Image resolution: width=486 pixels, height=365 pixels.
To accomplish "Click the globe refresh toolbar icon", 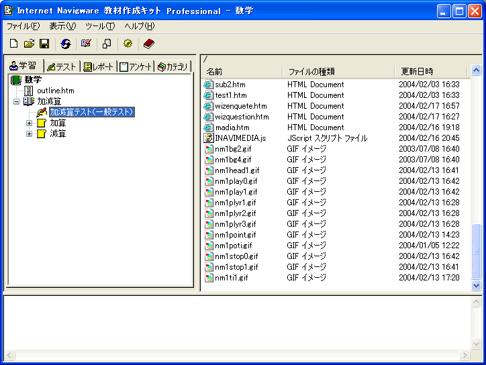I will (x=65, y=44).
